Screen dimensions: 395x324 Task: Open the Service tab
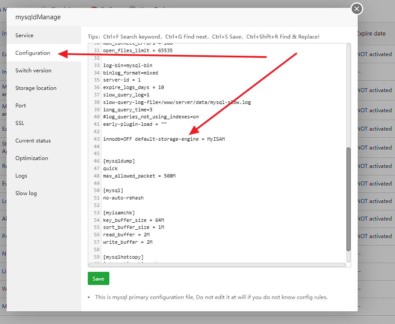pos(24,35)
